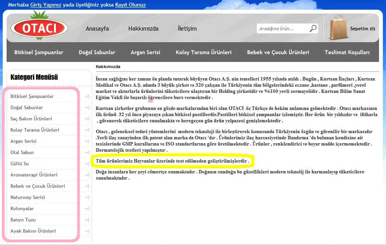Click text 'Tüm ürünlerimiz Hayvanlar üzerinde test edilmeden'
This screenshot has width=386, height=245.
tap(151, 161)
